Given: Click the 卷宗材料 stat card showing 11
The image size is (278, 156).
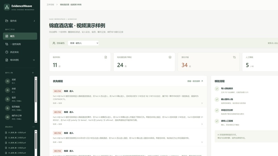Looking at the screenshot, I should [80, 62].
